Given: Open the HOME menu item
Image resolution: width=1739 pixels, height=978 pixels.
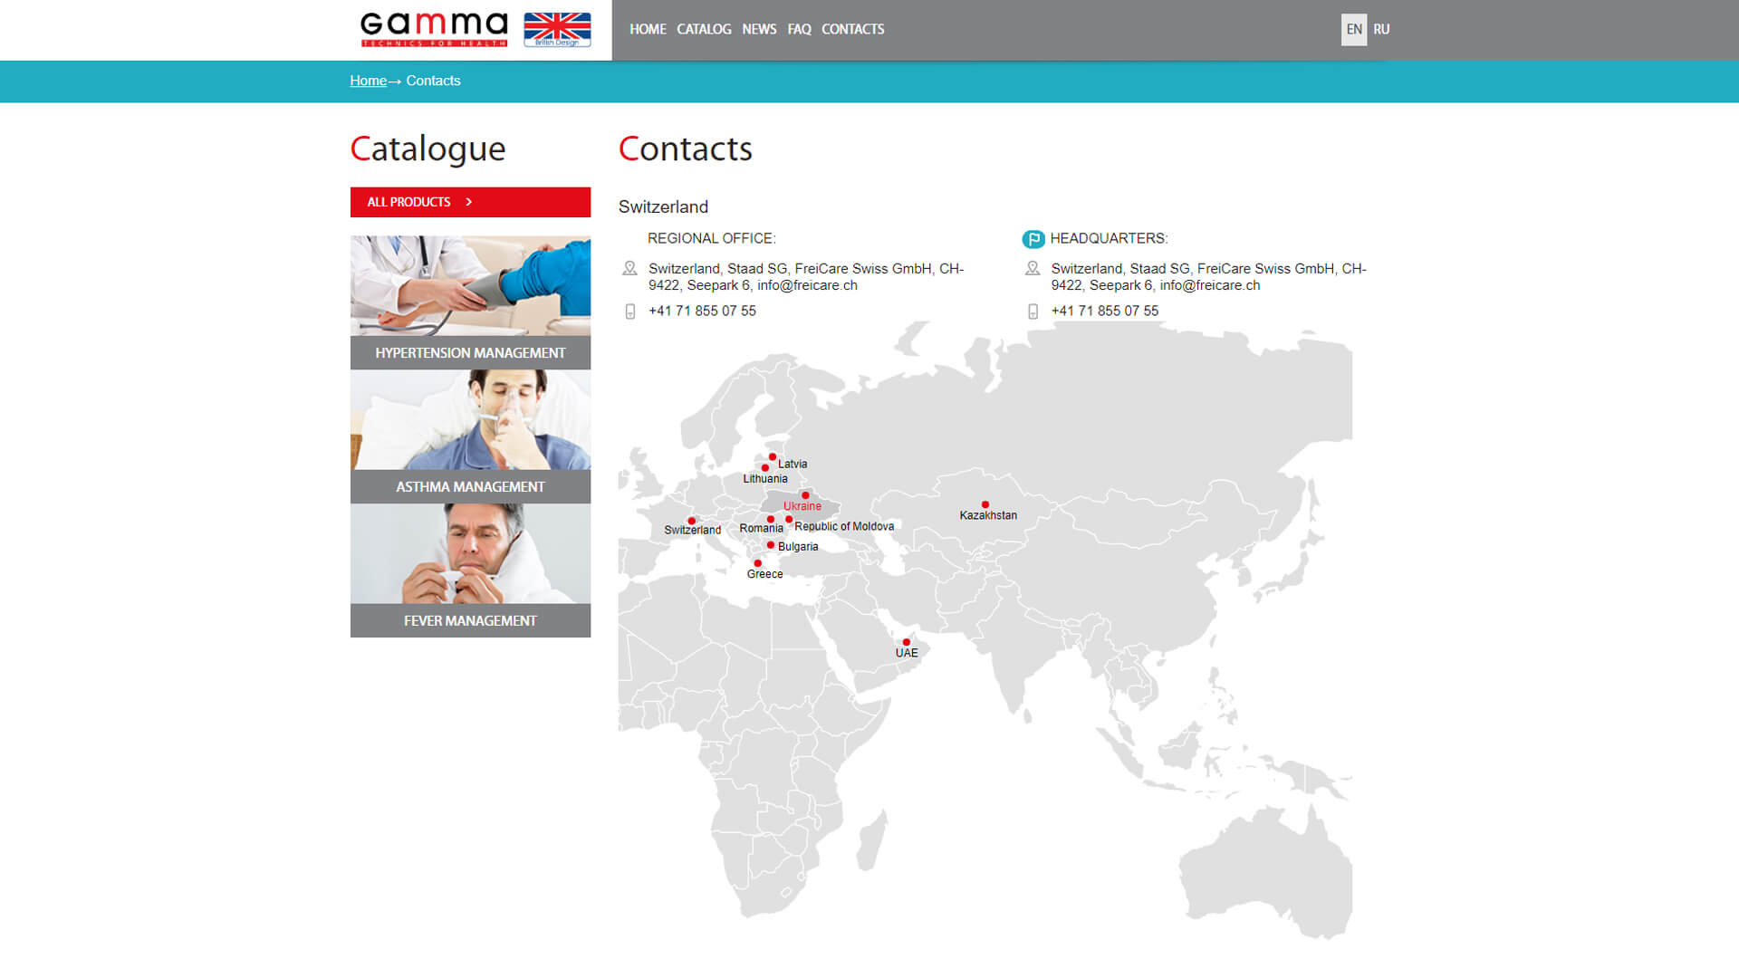Looking at the screenshot, I should tap(648, 29).
